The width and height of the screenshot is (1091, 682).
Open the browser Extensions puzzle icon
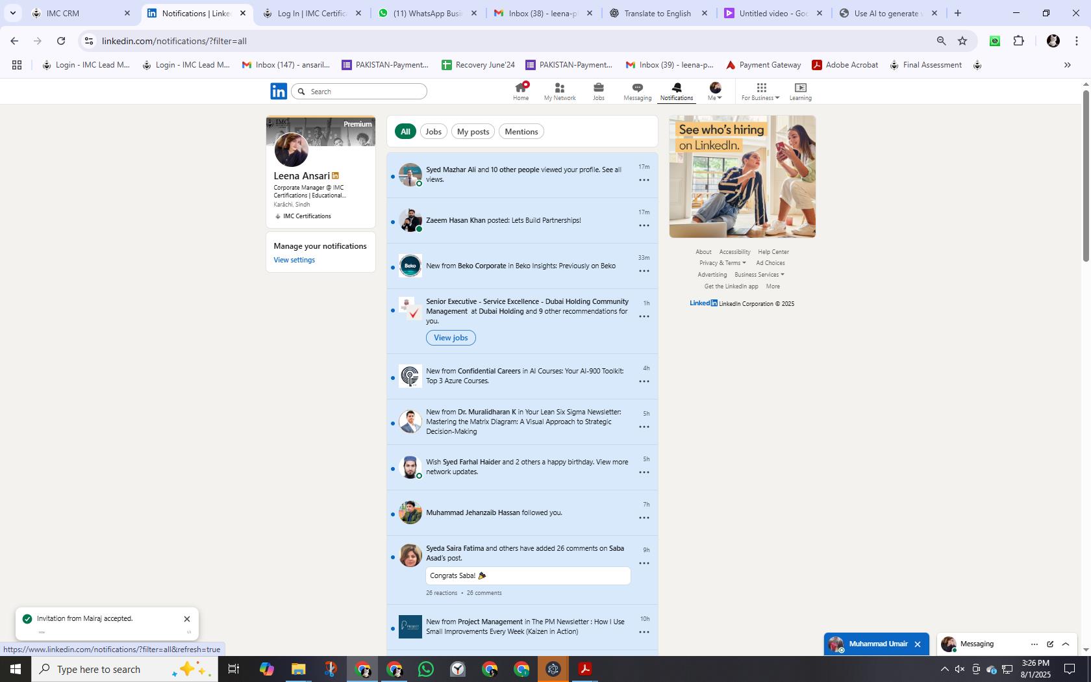[1018, 41]
